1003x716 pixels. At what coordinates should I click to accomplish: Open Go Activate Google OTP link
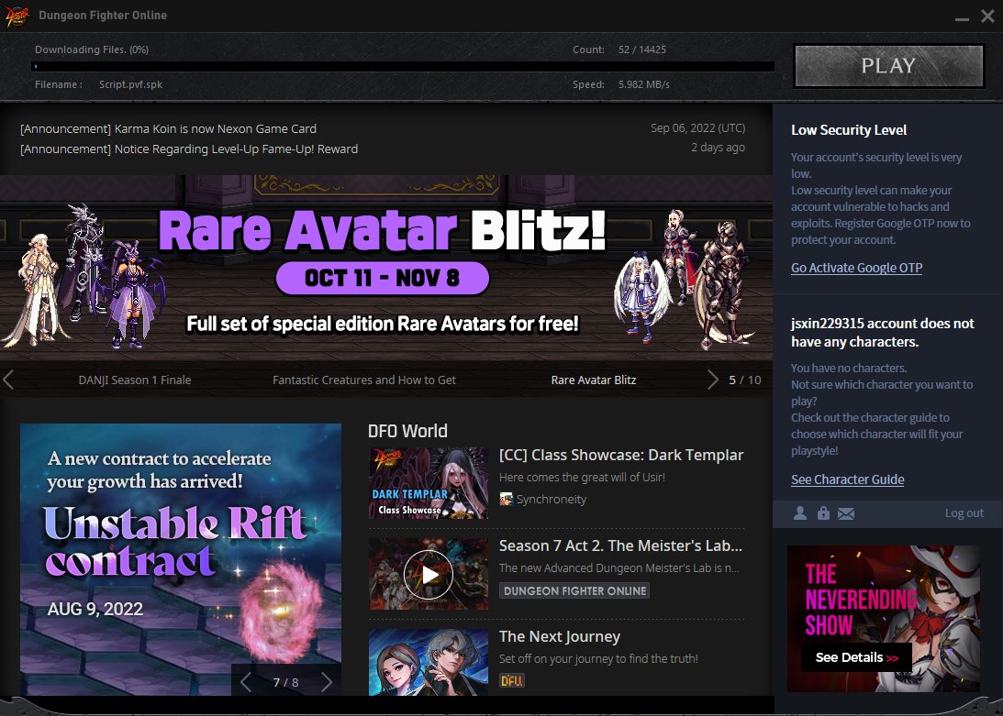[x=856, y=268]
